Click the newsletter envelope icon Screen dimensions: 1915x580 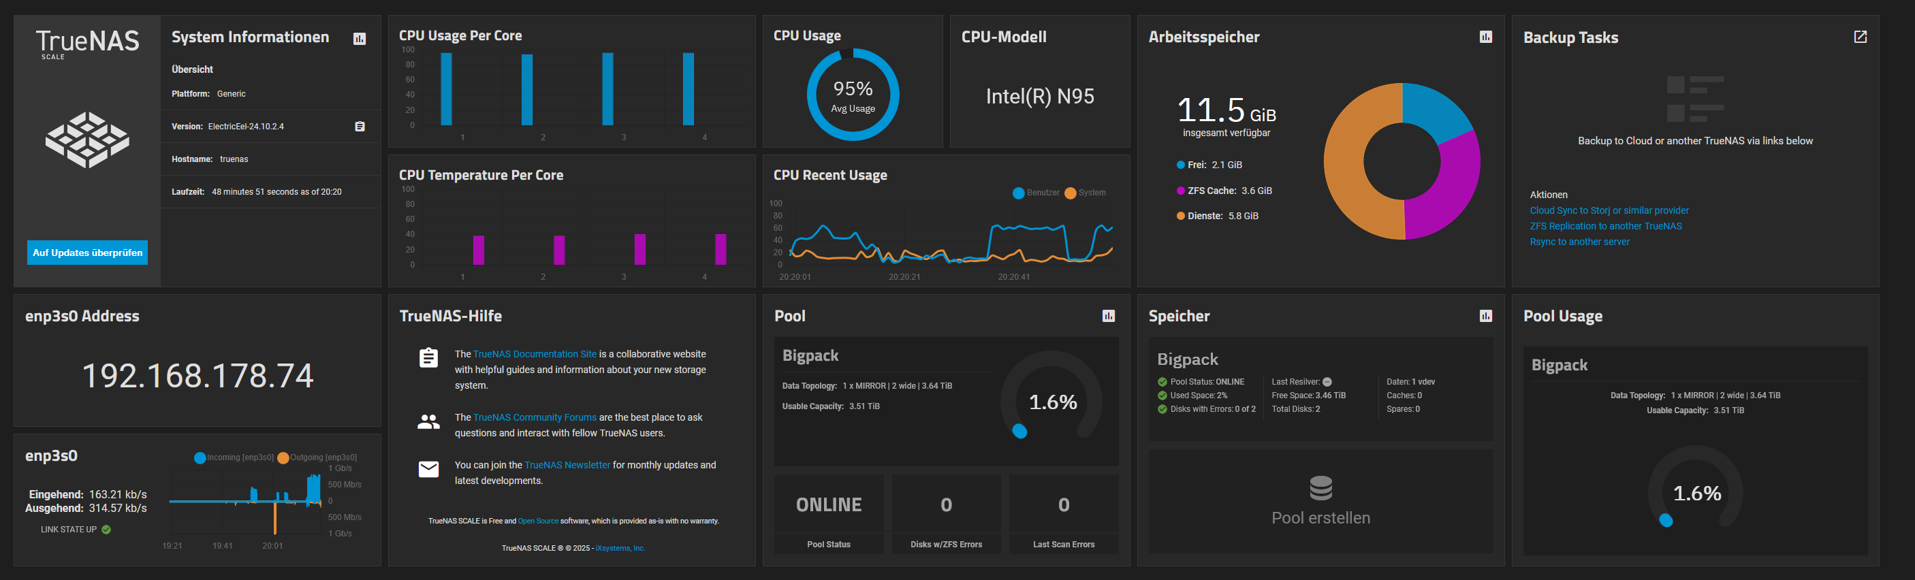(428, 469)
